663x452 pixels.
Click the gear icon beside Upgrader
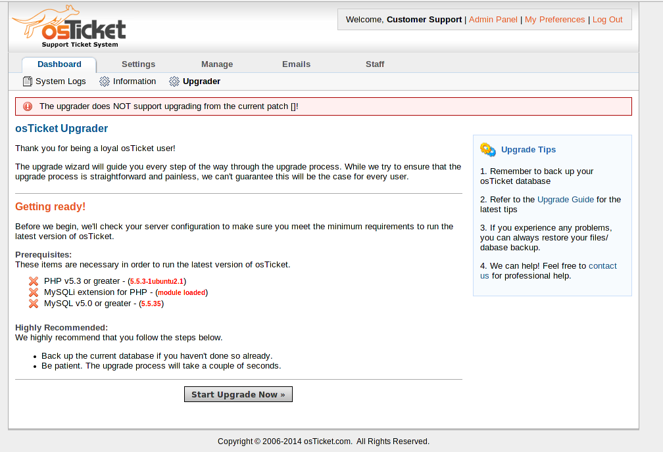[x=174, y=81]
